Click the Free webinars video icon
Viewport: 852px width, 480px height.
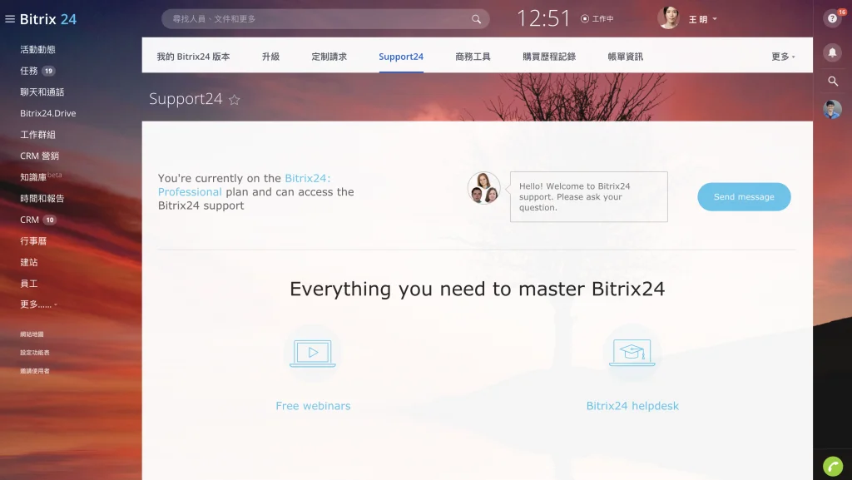pos(313,354)
